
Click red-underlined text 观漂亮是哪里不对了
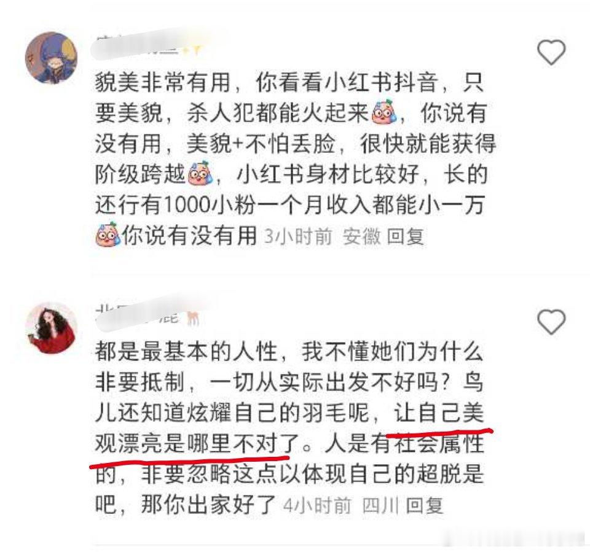pyautogui.click(x=197, y=444)
